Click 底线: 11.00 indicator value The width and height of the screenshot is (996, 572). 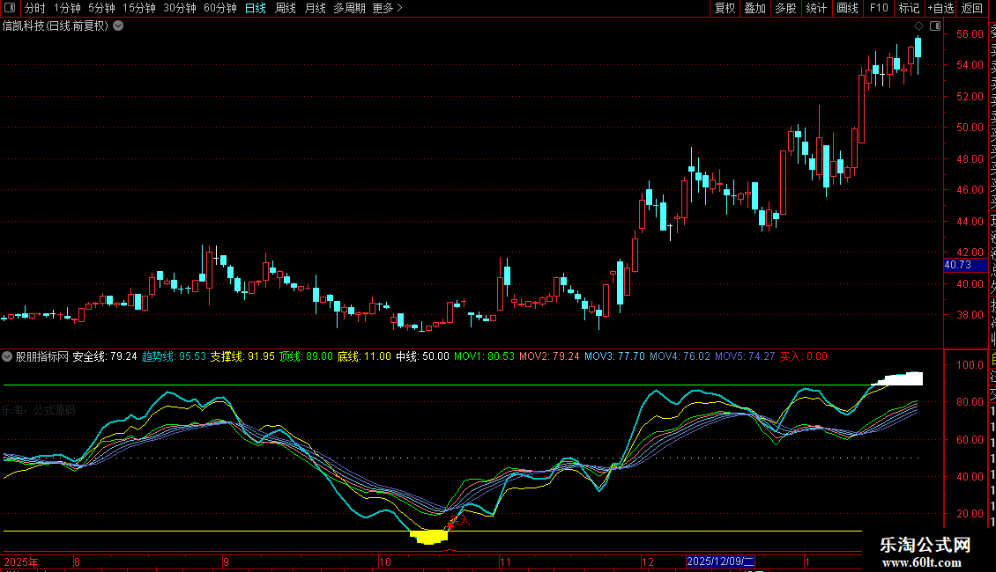[364, 356]
